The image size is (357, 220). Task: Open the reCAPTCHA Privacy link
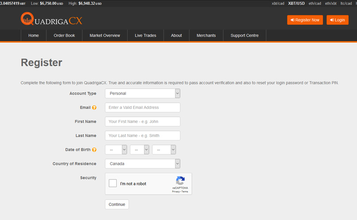point(176,192)
